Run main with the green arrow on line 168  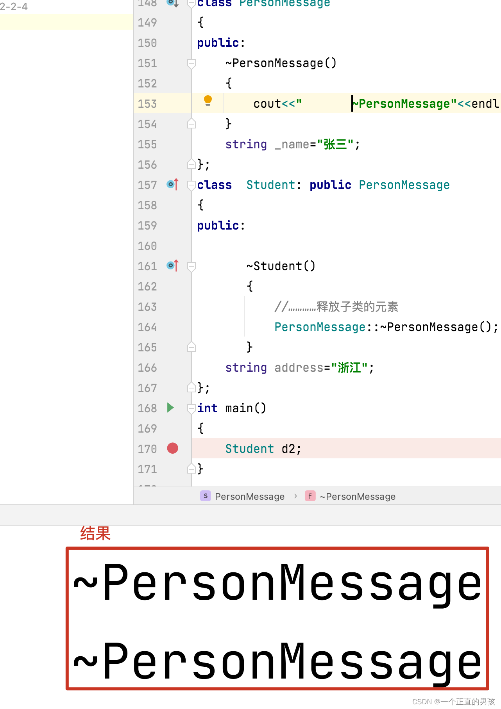tap(170, 408)
